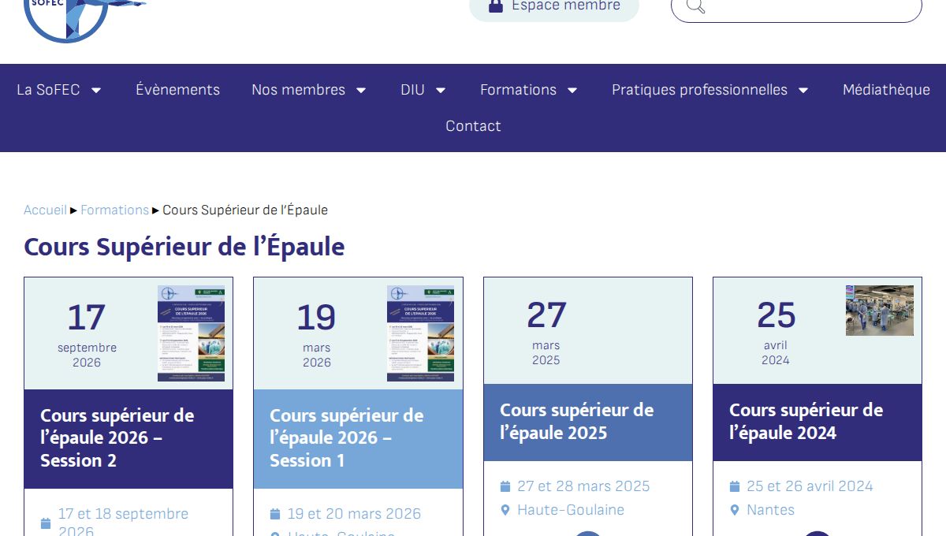Image resolution: width=946 pixels, height=536 pixels.
Task: Click the Haute-Goulaine text on the 2025 card
Action: [571, 510]
